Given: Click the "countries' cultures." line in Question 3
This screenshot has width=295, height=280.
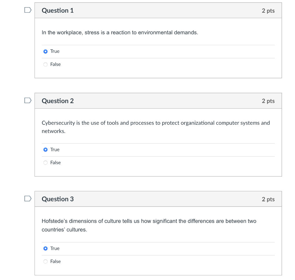Looking at the screenshot, I should click(x=64, y=230).
